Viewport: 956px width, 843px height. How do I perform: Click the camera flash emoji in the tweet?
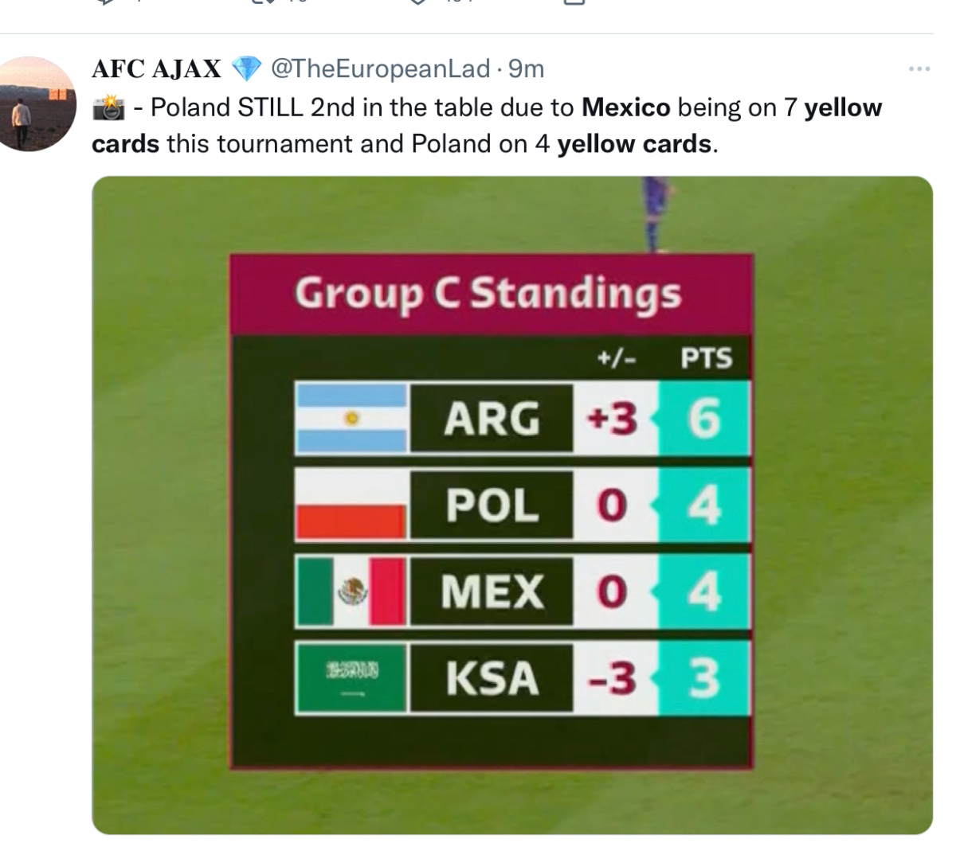tap(108, 107)
